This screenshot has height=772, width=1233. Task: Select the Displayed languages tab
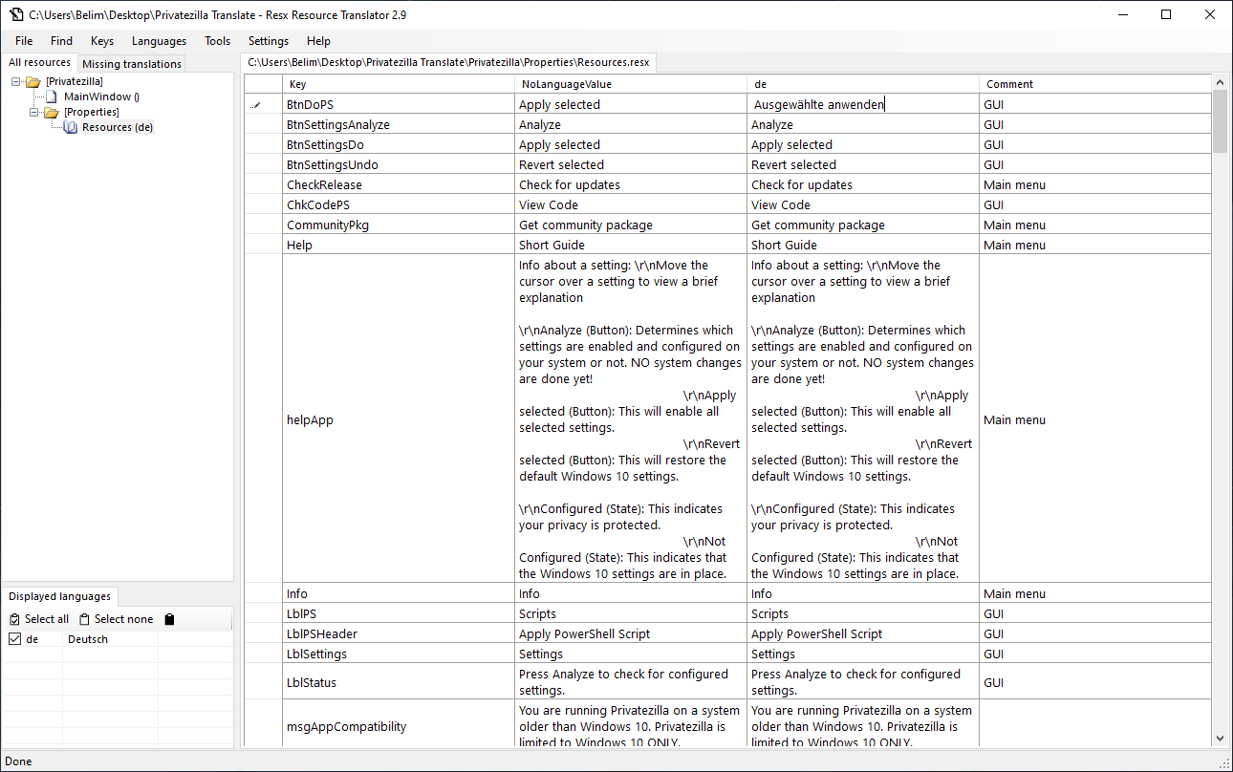pyautogui.click(x=59, y=596)
